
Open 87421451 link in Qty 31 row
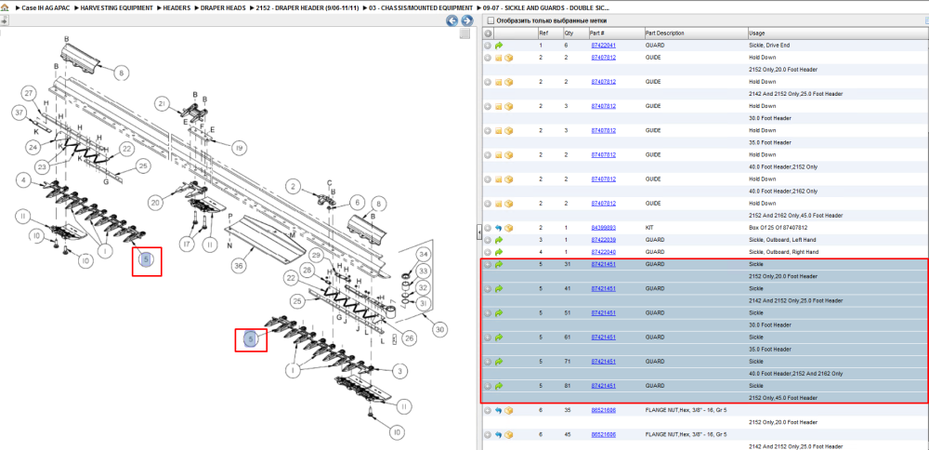pyautogui.click(x=603, y=264)
